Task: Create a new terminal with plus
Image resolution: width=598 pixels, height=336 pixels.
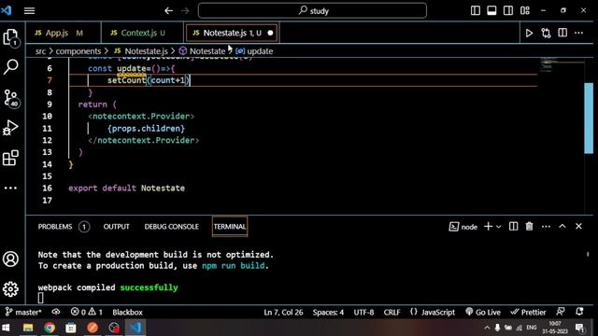Action: 488,226
